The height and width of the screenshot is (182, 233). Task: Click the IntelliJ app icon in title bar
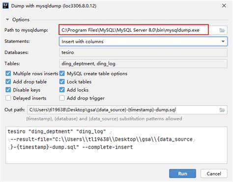click(x=5, y=5)
